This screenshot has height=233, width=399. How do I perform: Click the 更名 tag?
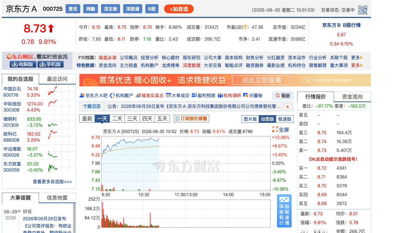pos(73,9)
